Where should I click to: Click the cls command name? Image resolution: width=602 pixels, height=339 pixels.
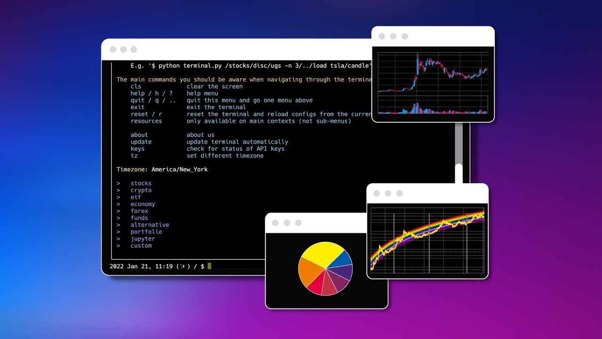tap(135, 87)
